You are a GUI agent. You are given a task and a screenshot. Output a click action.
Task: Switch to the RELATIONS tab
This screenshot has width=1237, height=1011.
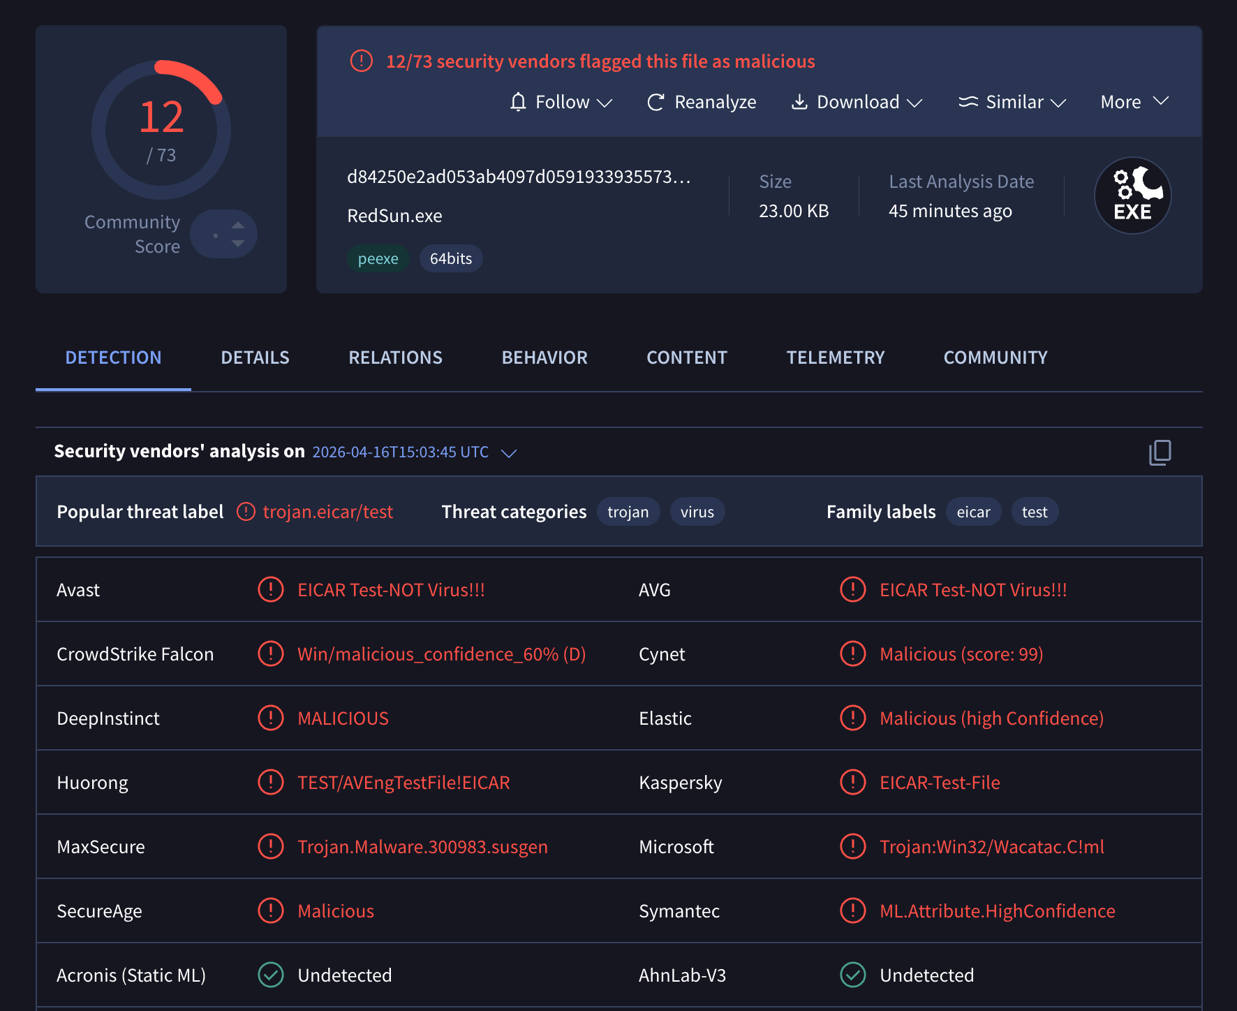click(x=395, y=357)
